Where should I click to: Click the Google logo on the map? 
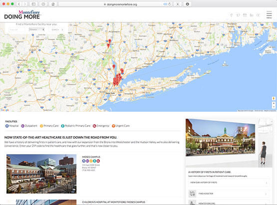pos(5,110)
